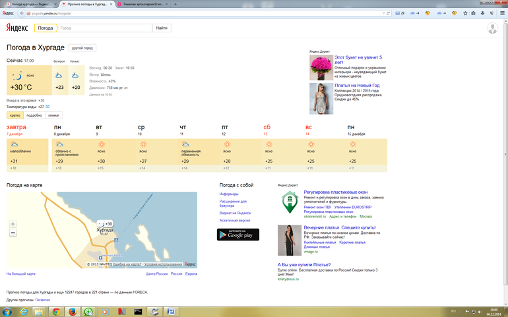Expand the address bar history dropdown

tap(383, 13)
